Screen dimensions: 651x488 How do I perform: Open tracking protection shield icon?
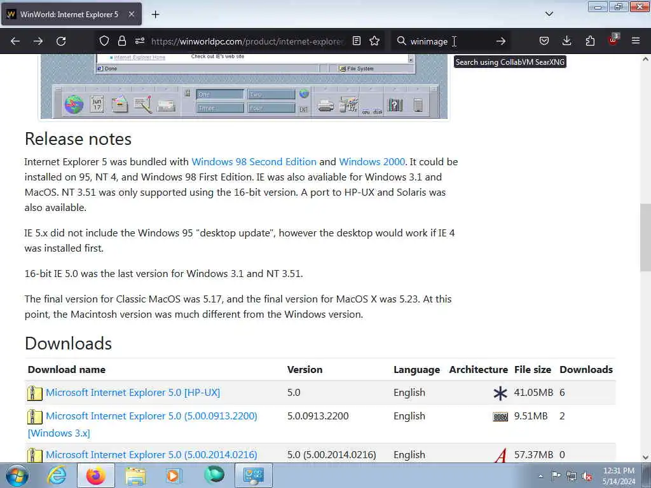[104, 41]
